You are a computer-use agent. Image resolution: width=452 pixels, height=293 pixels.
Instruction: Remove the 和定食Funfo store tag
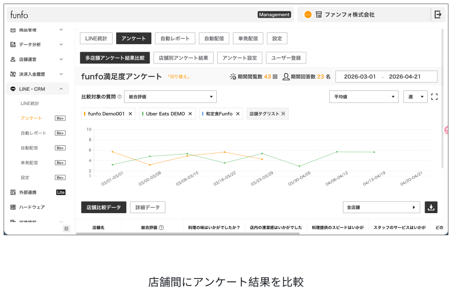[238, 114]
